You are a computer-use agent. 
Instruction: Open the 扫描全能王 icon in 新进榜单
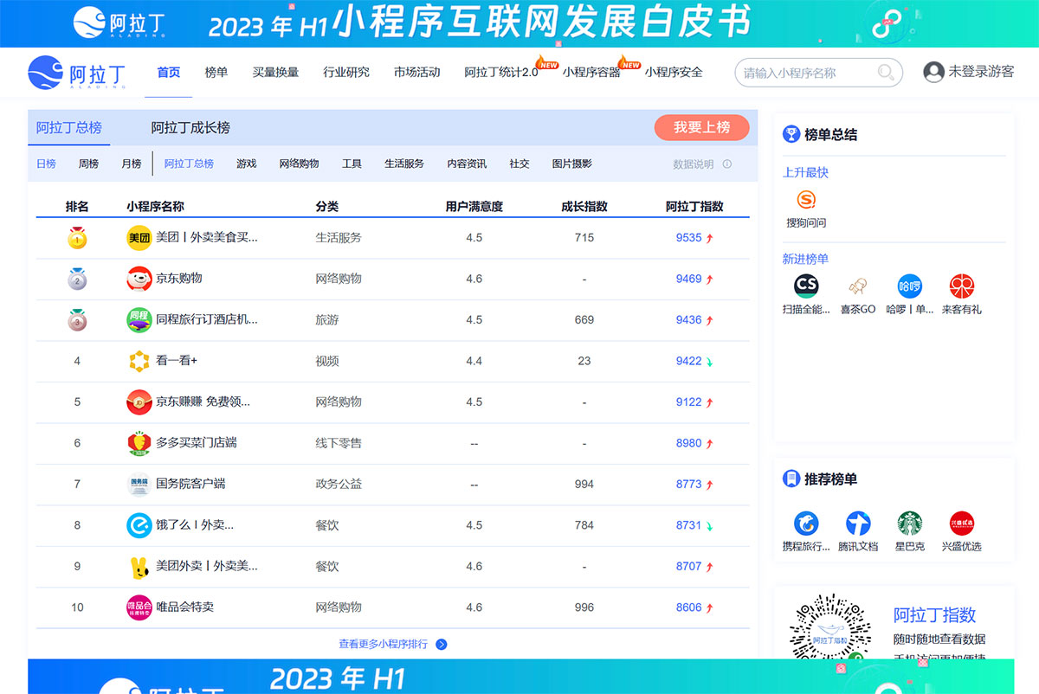pyautogui.click(x=805, y=286)
